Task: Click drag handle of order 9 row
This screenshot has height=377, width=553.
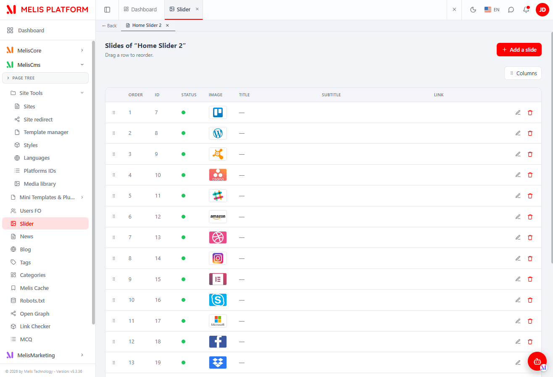Action: [x=113, y=279]
